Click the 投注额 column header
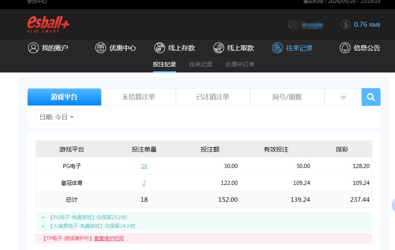This screenshot has height=250, width=395. [x=210, y=150]
